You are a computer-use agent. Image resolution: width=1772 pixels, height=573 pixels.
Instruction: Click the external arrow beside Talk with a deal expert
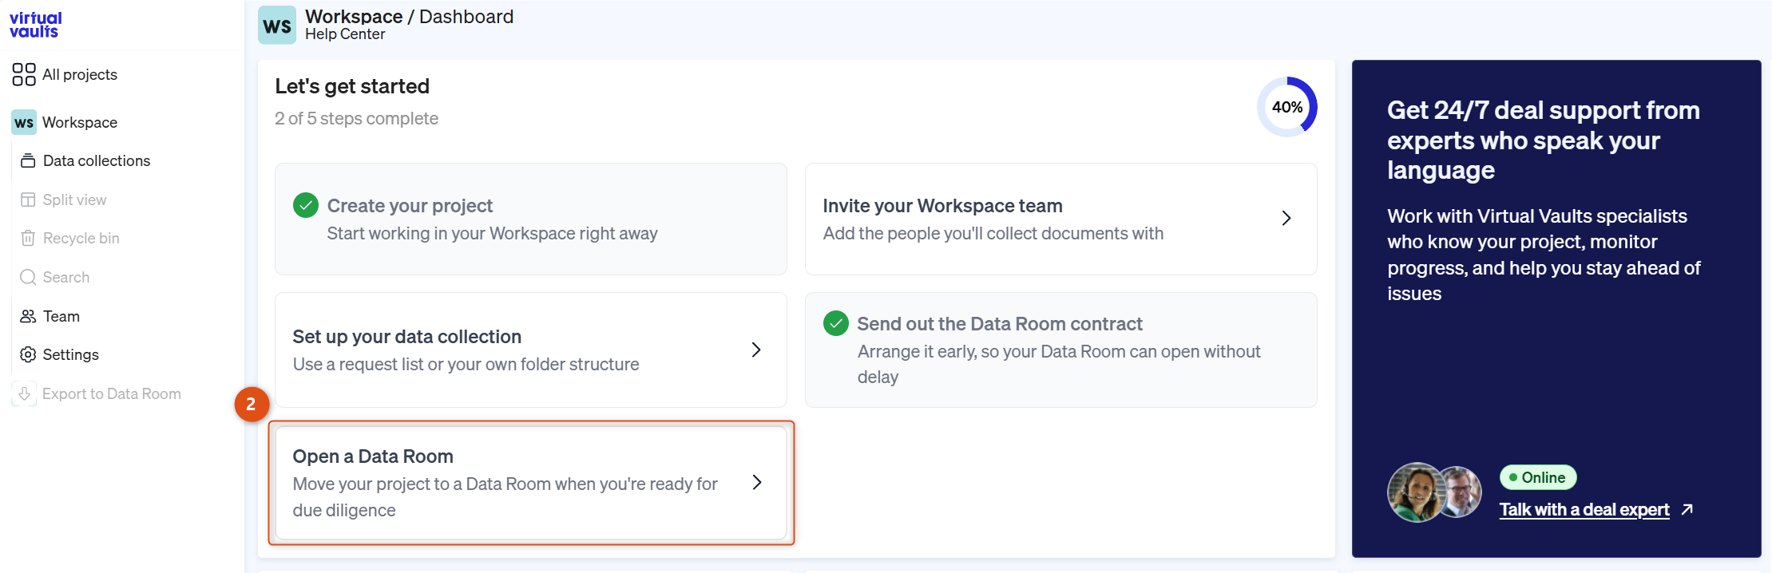[1687, 509]
